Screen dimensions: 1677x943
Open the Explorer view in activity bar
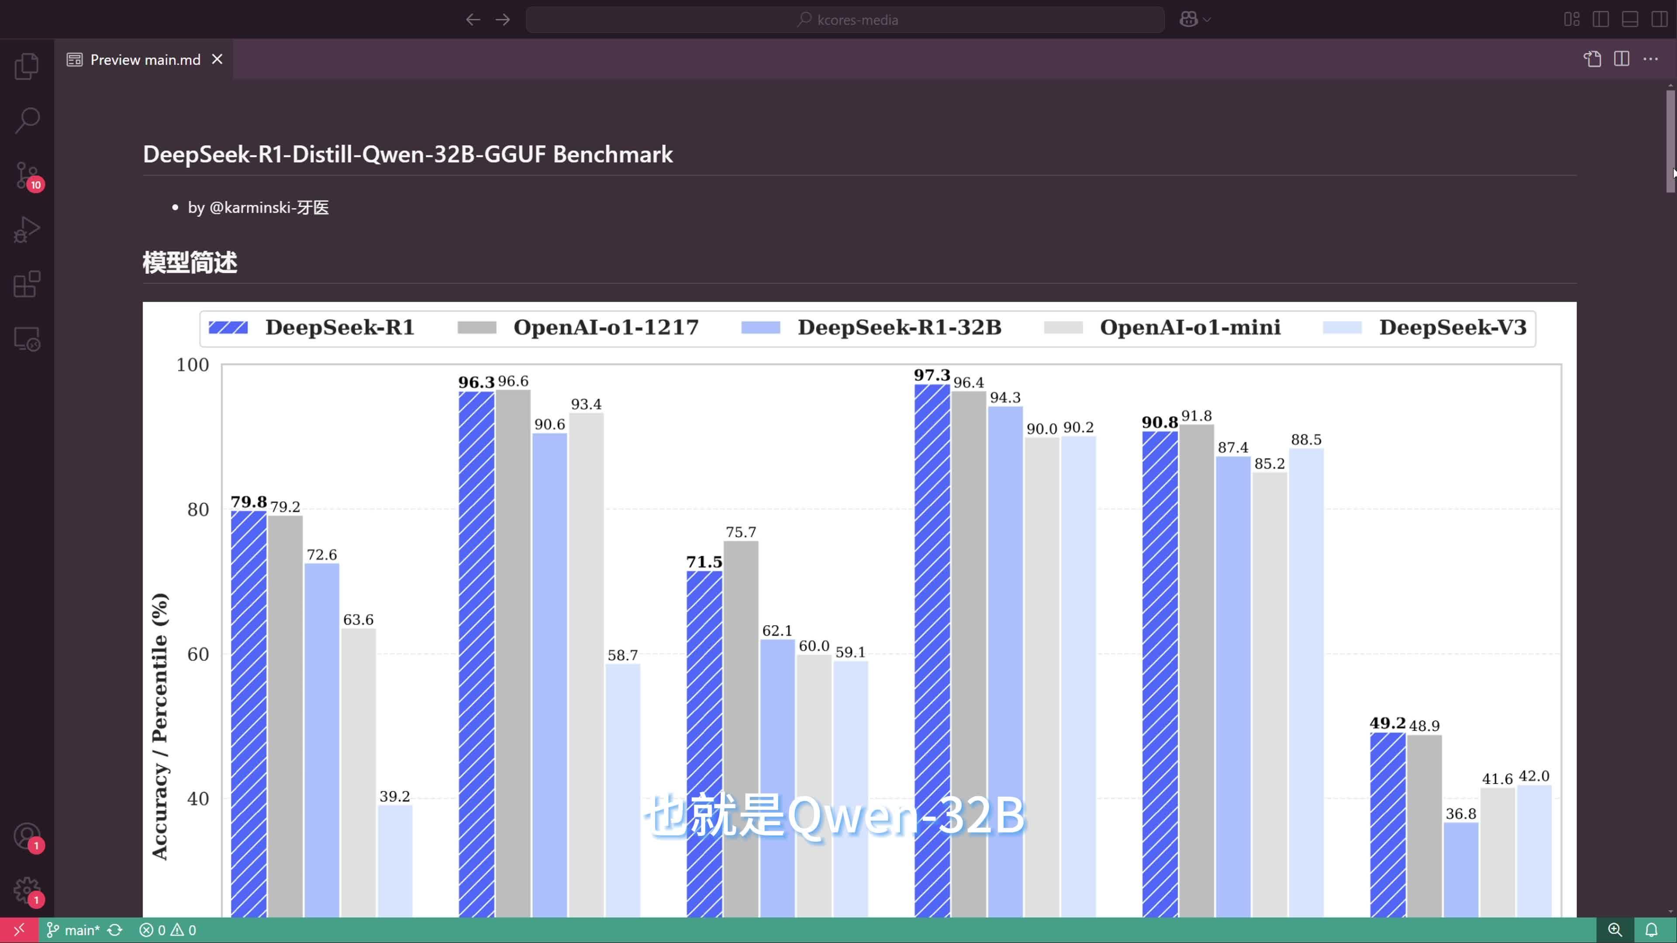(27, 66)
